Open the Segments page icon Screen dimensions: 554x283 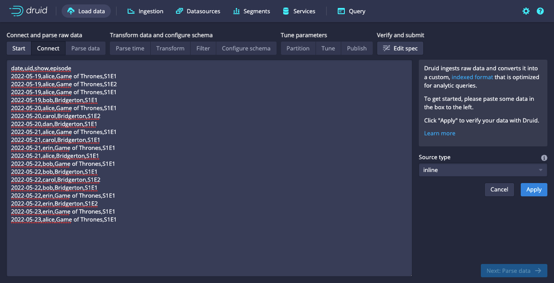tap(236, 11)
